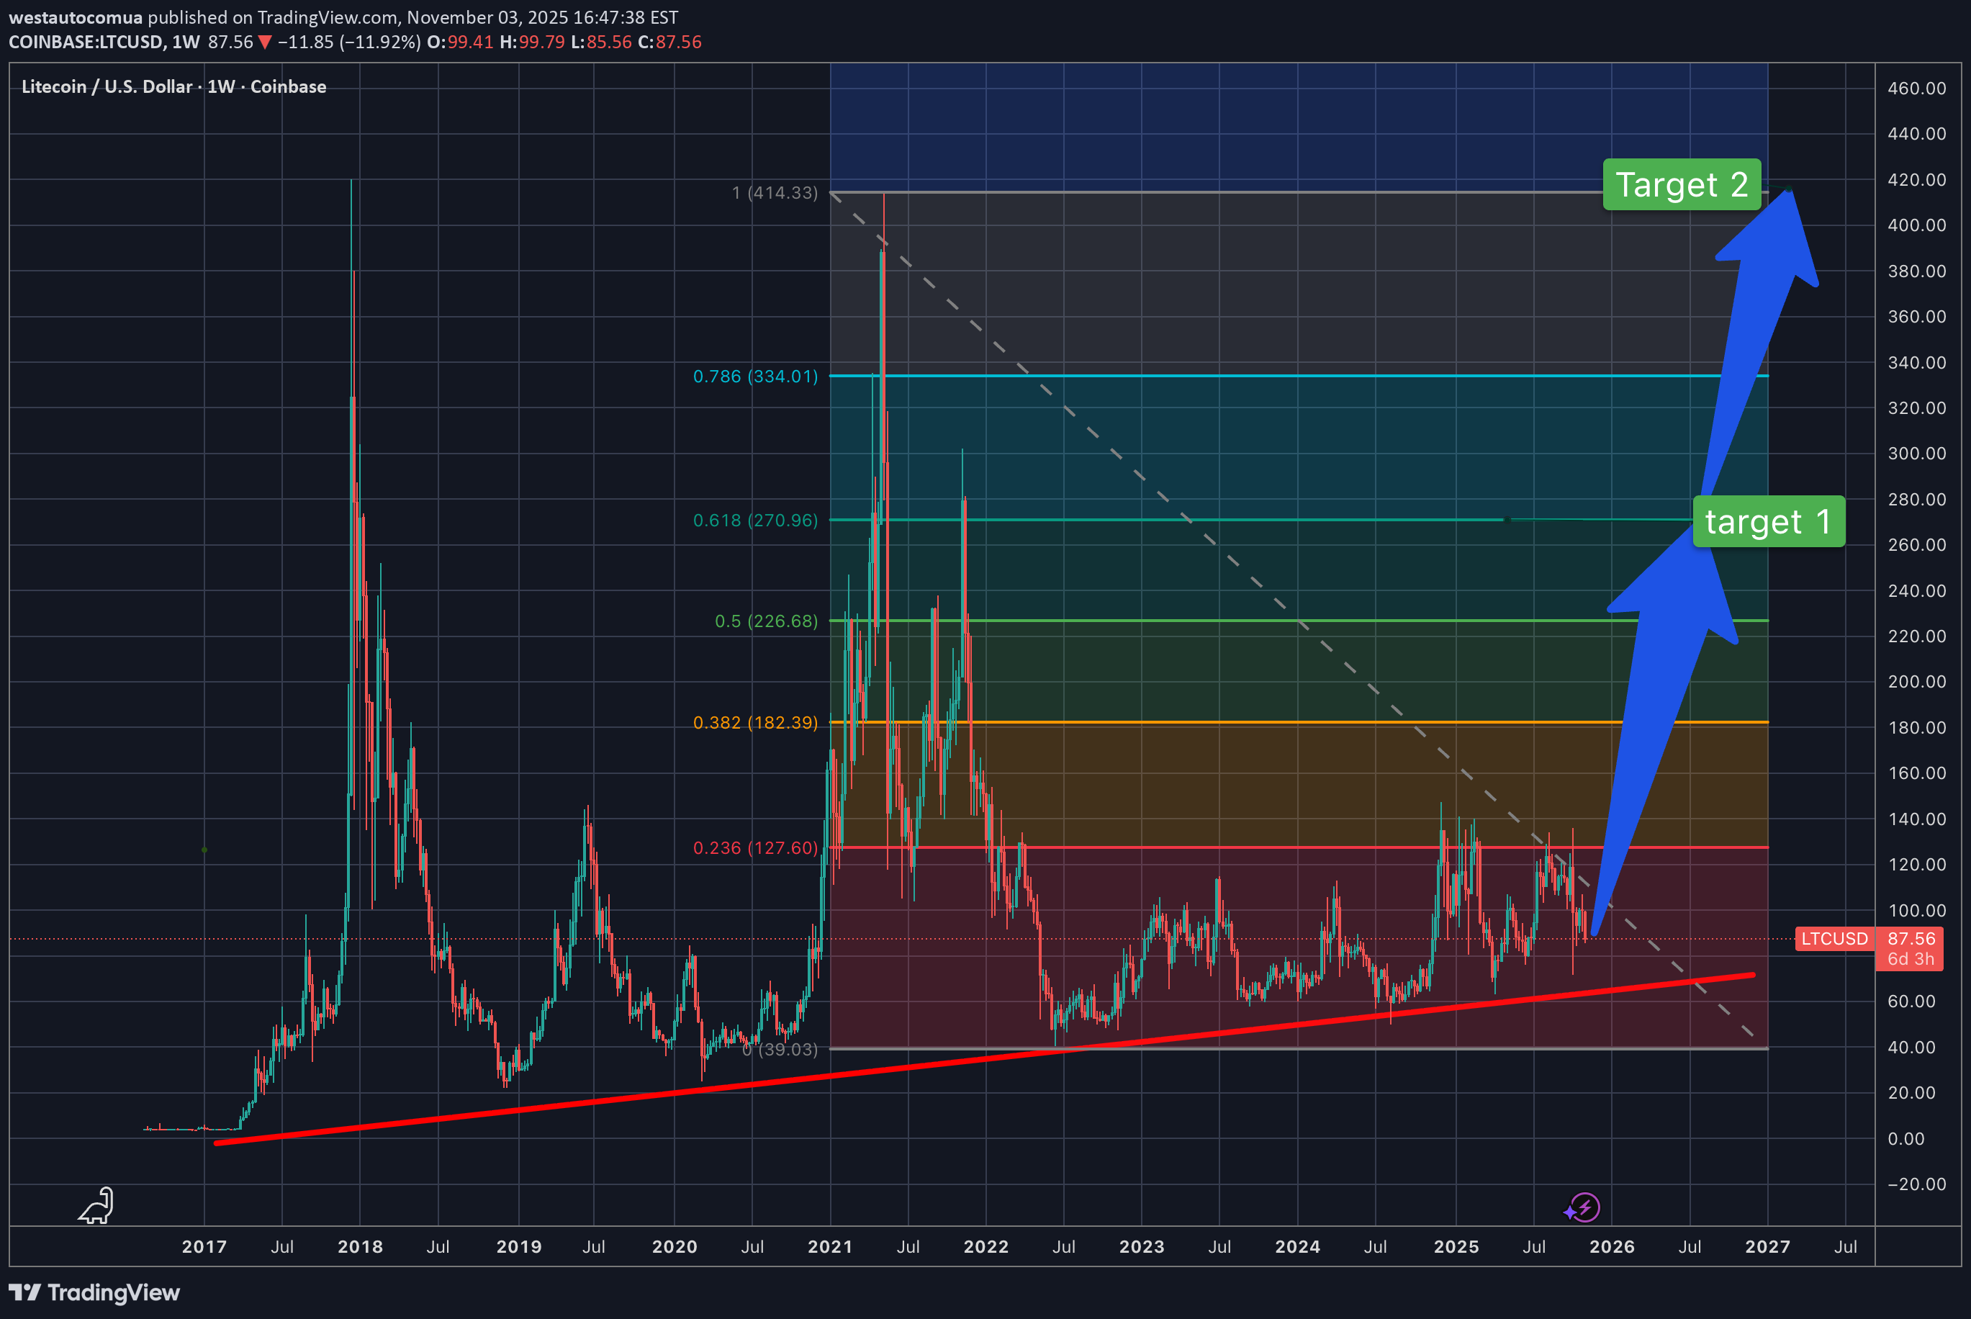The image size is (1971, 1319).
Task: Click the TradingView logo at bottom left
Action: pos(94,1293)
